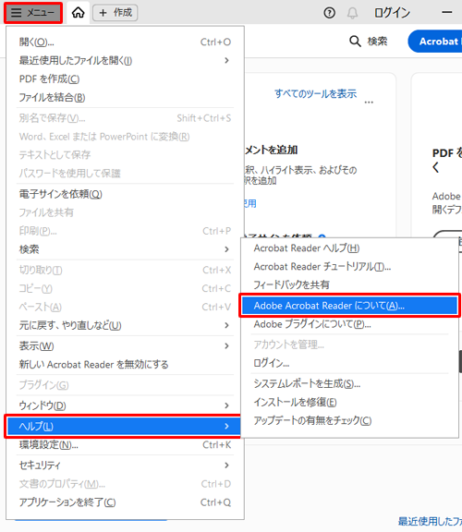Select 開く(O)... menu item
462x532 pixels.
click(125, 42)
